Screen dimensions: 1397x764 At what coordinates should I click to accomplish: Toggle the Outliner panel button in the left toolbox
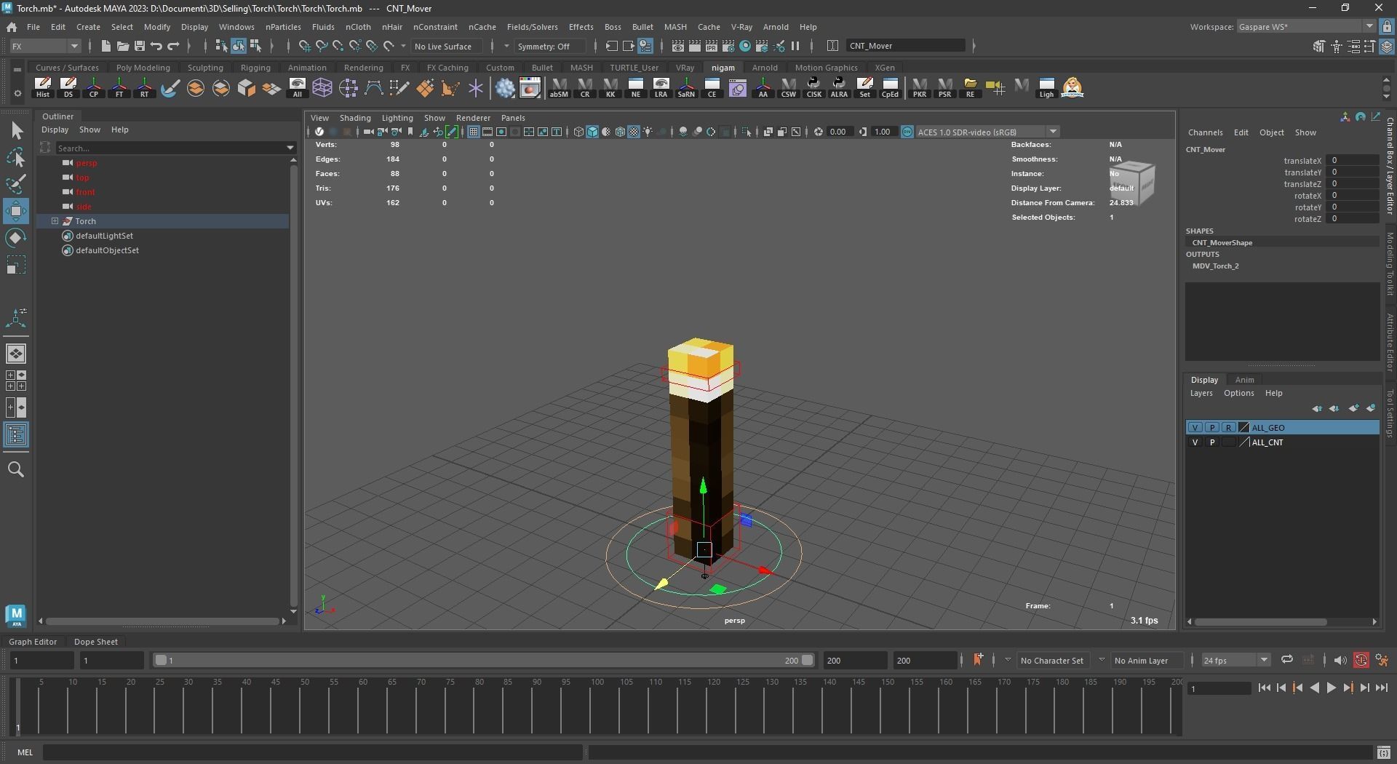tap(16, 435)
